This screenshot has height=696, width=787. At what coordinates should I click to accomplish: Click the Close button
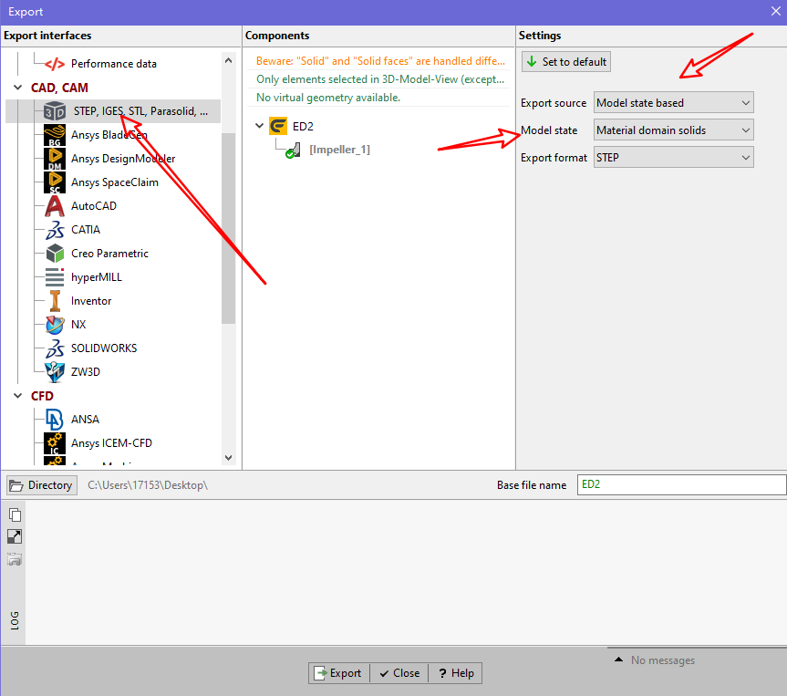click(399, 673)
